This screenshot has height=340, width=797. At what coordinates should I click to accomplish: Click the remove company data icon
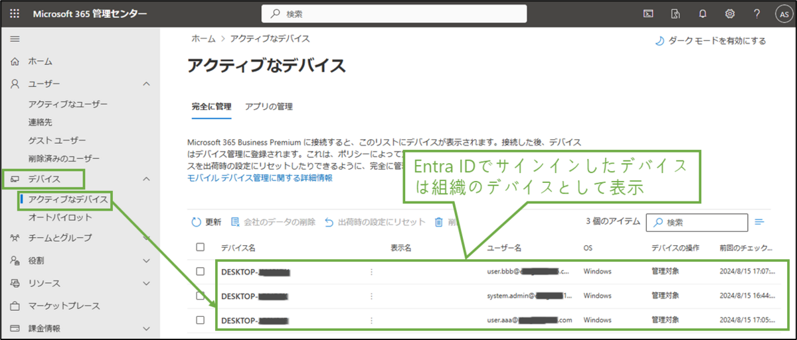235,222
